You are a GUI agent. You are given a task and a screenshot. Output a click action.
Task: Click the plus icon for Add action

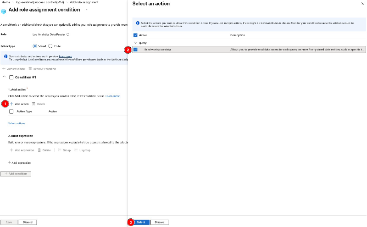(12, 104)
